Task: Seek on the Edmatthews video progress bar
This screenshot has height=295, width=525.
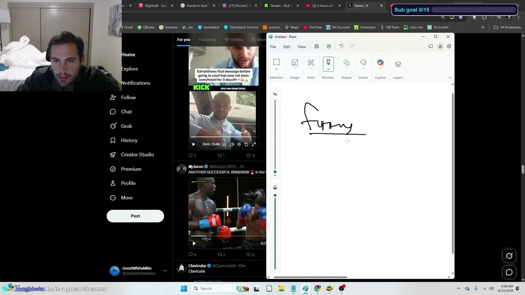Action: click(x=223, y=137)
